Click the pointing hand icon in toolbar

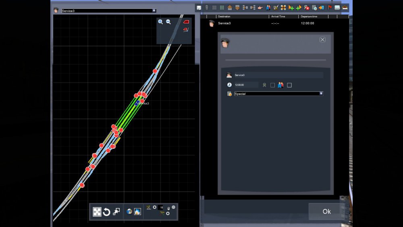[260, 8]
